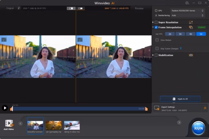Click the Super Resolution upscale icon
Image resolution: width=209 pixels, height=139 pixels.
191,22
